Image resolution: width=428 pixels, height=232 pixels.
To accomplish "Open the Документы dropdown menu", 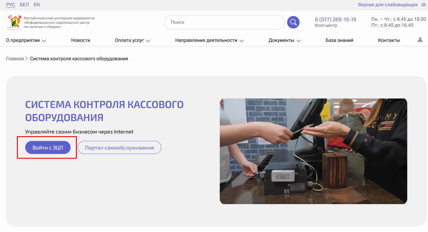I will pos(284,40).
